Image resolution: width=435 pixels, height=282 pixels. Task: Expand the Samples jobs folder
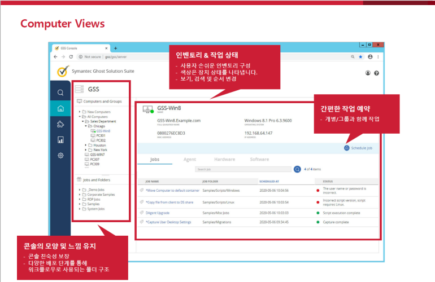pos(80,204)
